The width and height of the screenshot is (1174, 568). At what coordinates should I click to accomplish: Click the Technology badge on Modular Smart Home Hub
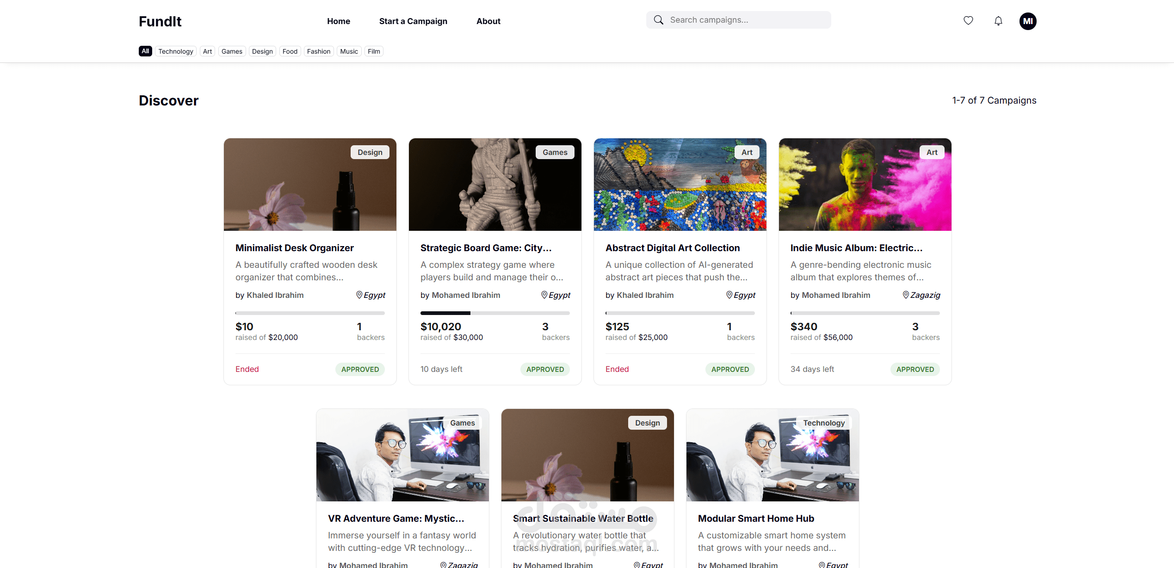coord(824,423)
